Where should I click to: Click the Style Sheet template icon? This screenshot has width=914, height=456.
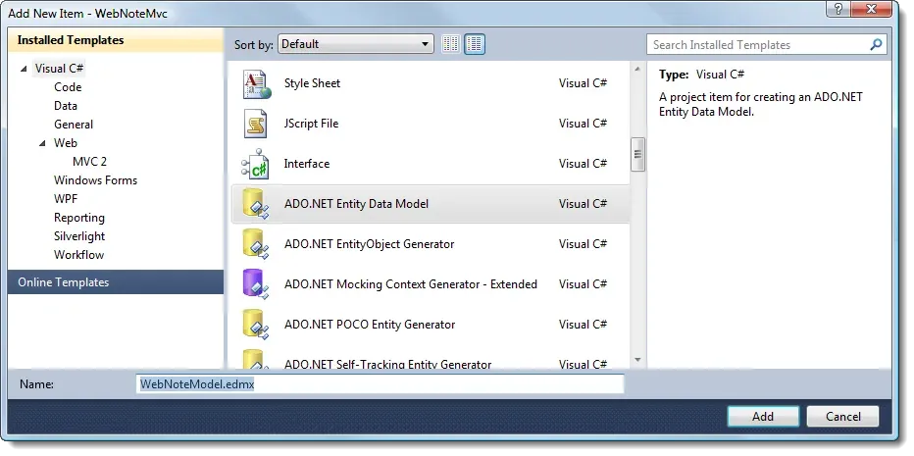pyautogui.click(x=257, y=84)
